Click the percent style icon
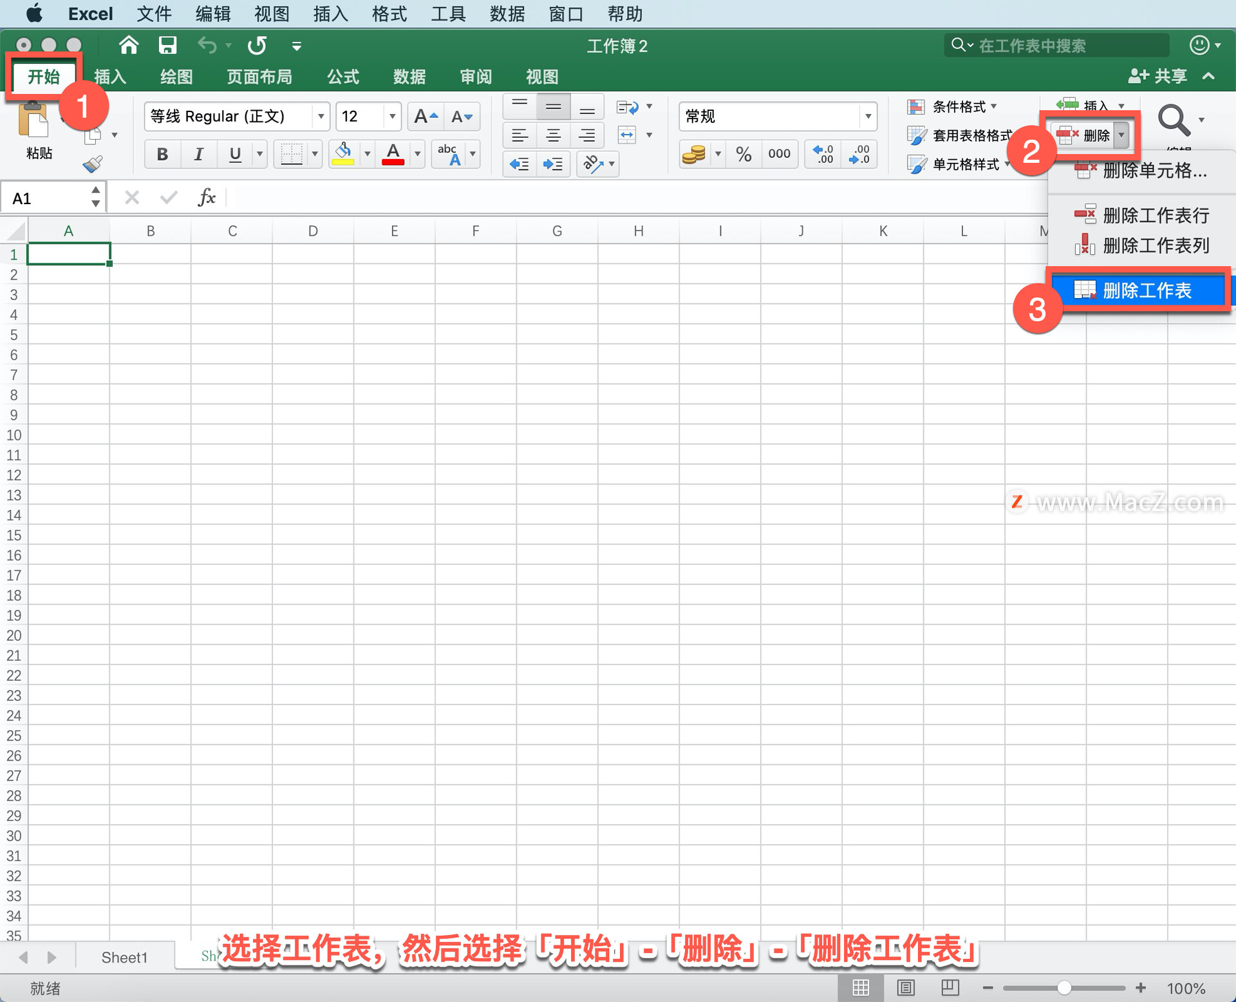Image resolution: width=1236 pixels, height=1002 pixels. click(744, 154)
